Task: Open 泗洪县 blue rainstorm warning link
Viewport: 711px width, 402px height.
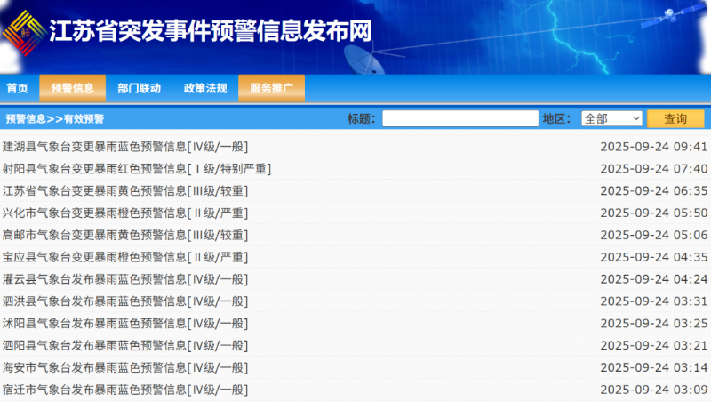Action: (124, 301)
